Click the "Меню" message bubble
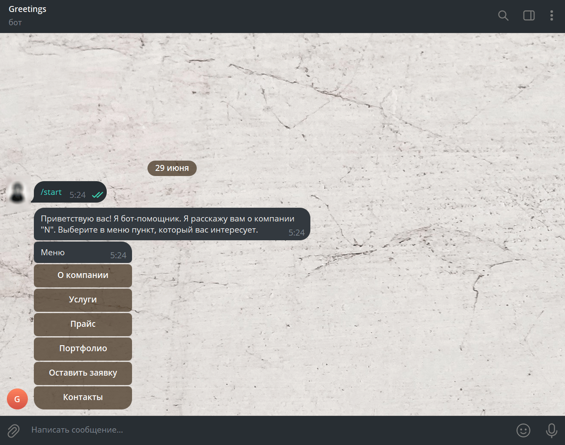 pyautogui.click(x=83, y=252)
